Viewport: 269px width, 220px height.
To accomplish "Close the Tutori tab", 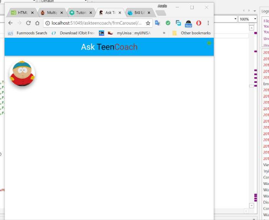I will pos(91,13).
